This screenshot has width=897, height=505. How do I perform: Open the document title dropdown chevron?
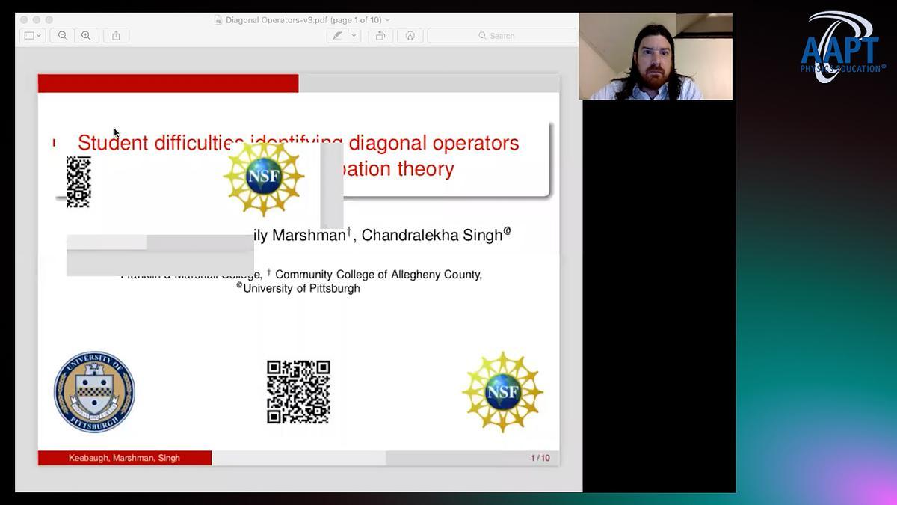[x=387, y=20]
